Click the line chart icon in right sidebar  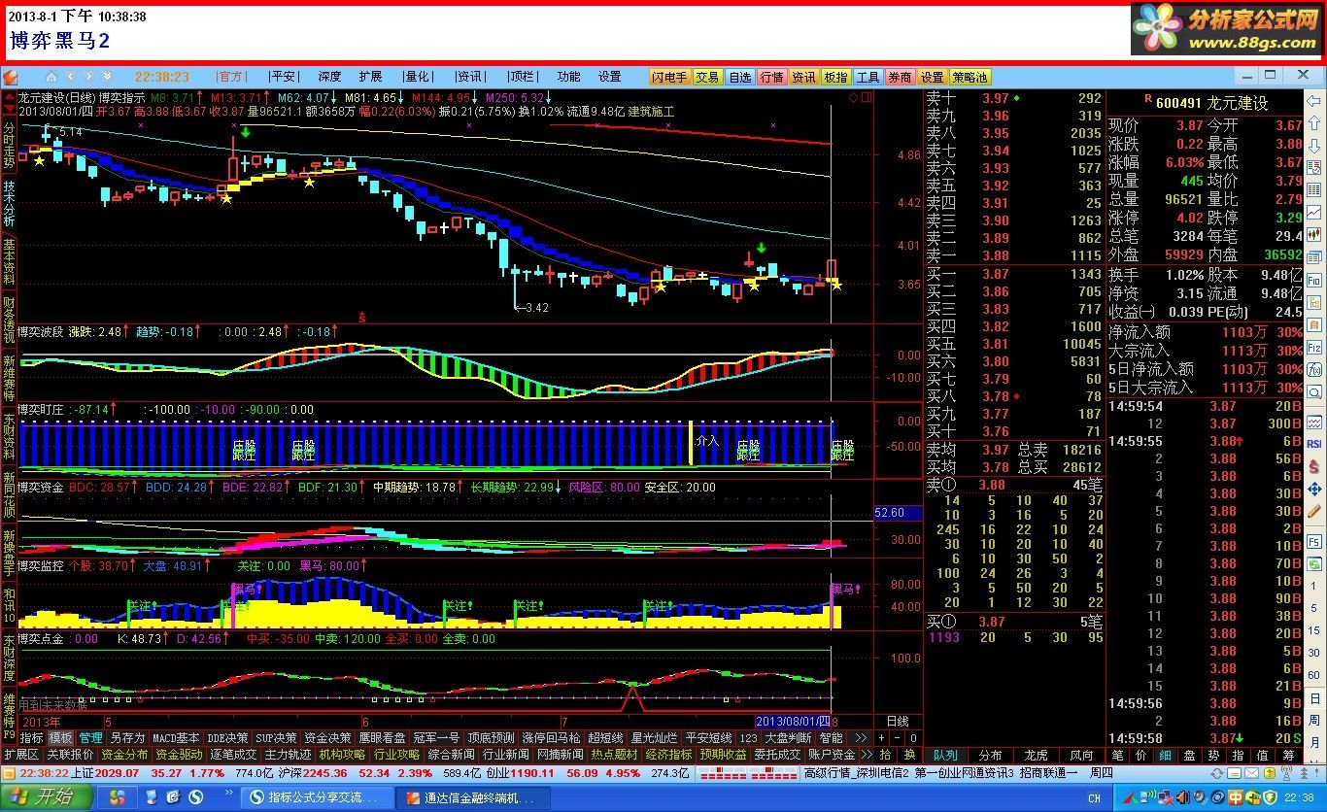coord(1314,213)
